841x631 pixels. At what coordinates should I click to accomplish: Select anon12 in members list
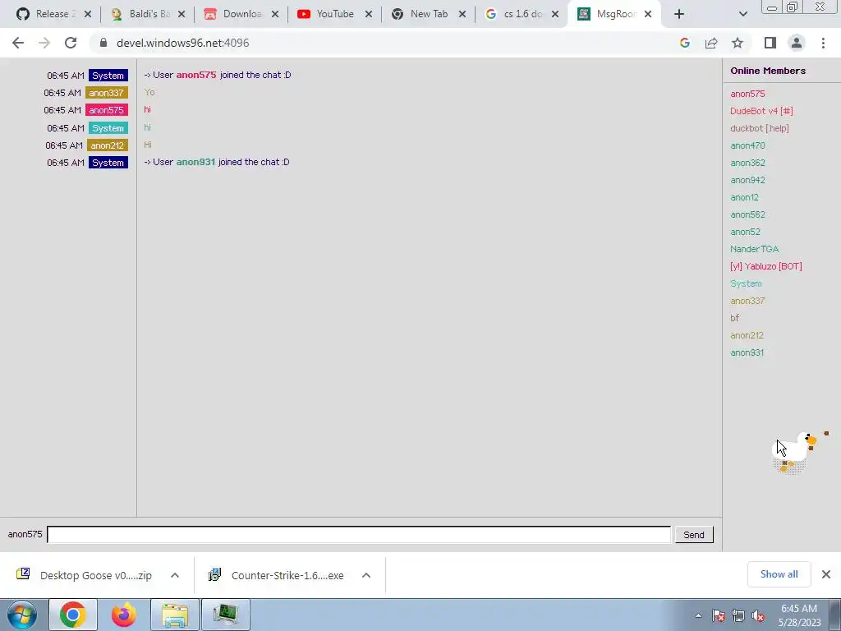[744, 197]
